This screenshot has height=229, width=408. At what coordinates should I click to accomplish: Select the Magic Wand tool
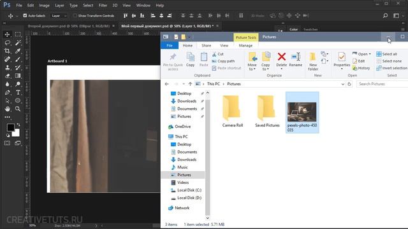coord(18,43)
